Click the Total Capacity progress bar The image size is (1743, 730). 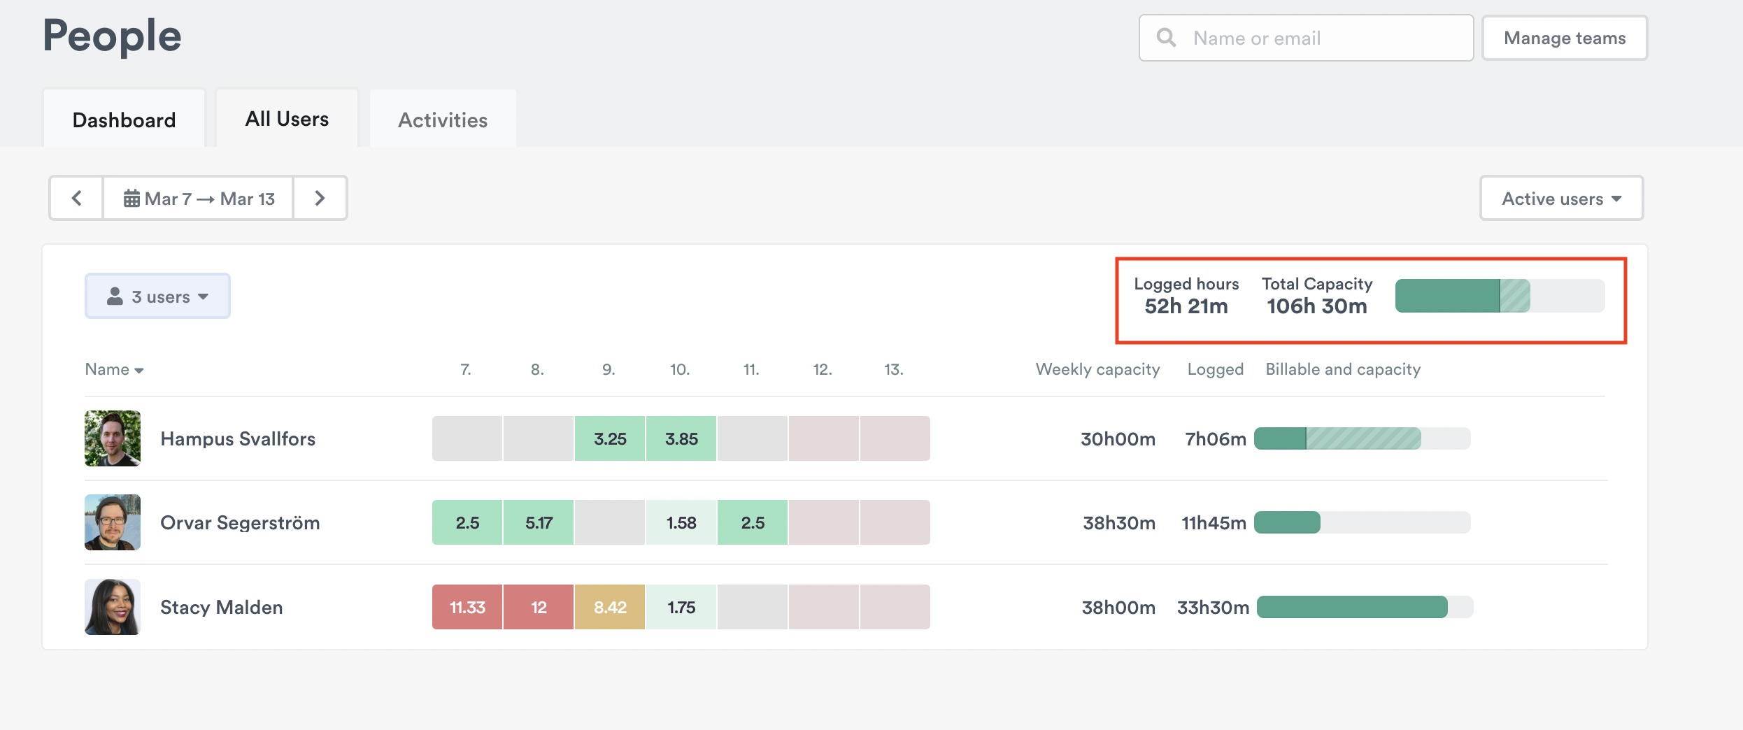pyautogui.click(x=1499, y=296)
